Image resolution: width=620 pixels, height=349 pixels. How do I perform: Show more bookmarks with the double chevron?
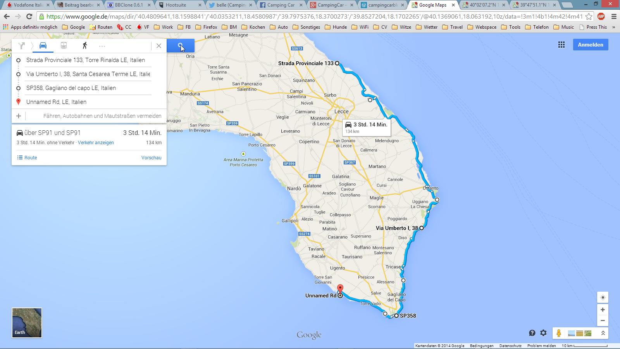613,27
